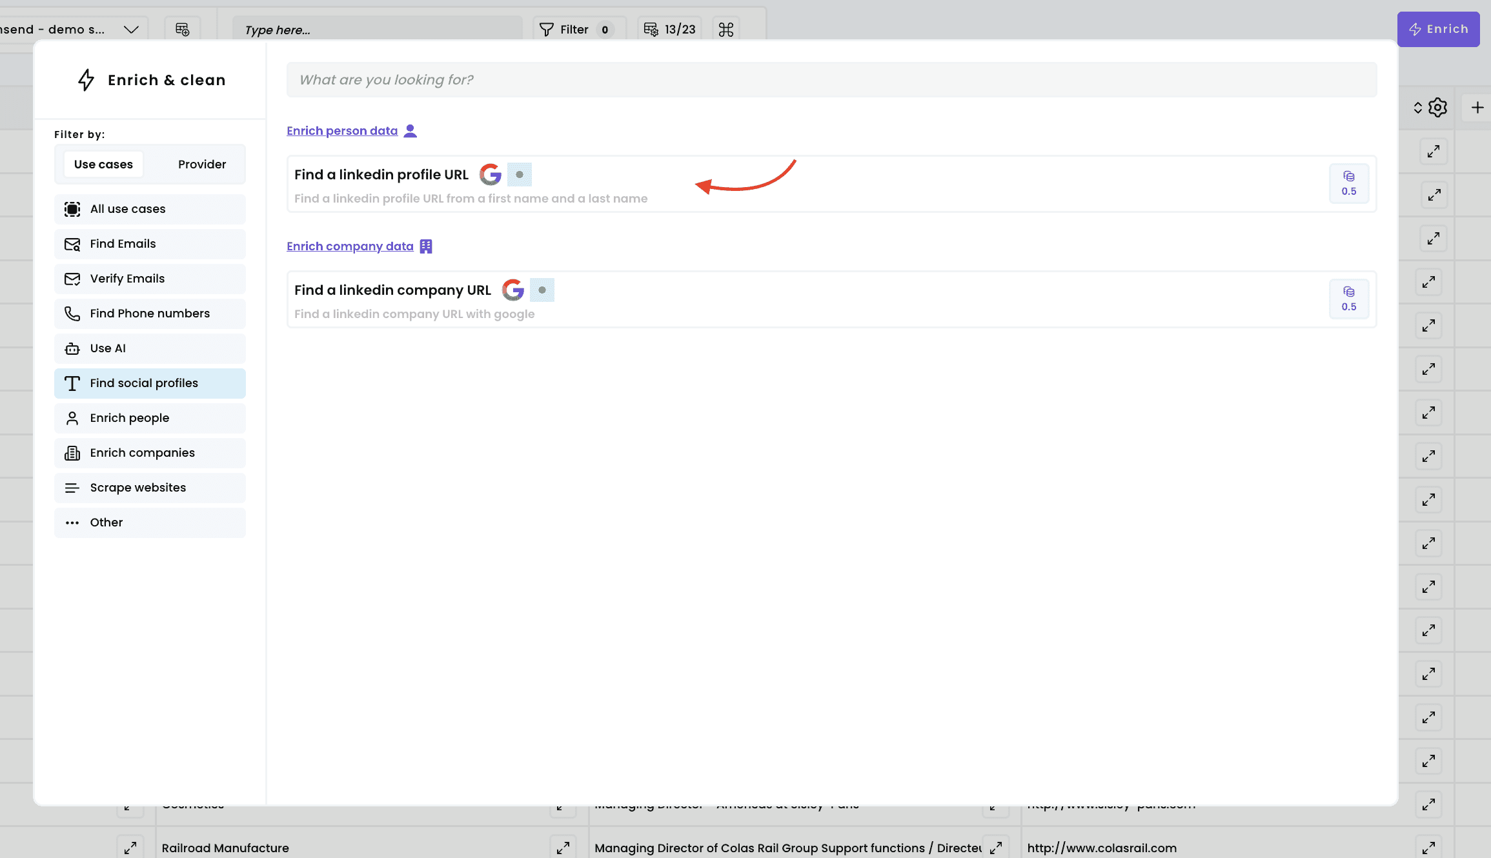Open the Filter options

pos(574,30)
